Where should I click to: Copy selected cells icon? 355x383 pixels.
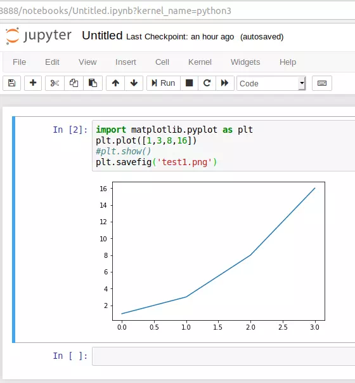pos(74,83)
